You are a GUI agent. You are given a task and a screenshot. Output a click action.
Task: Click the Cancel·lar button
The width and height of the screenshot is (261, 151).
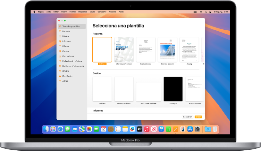[x=188, y=117]
